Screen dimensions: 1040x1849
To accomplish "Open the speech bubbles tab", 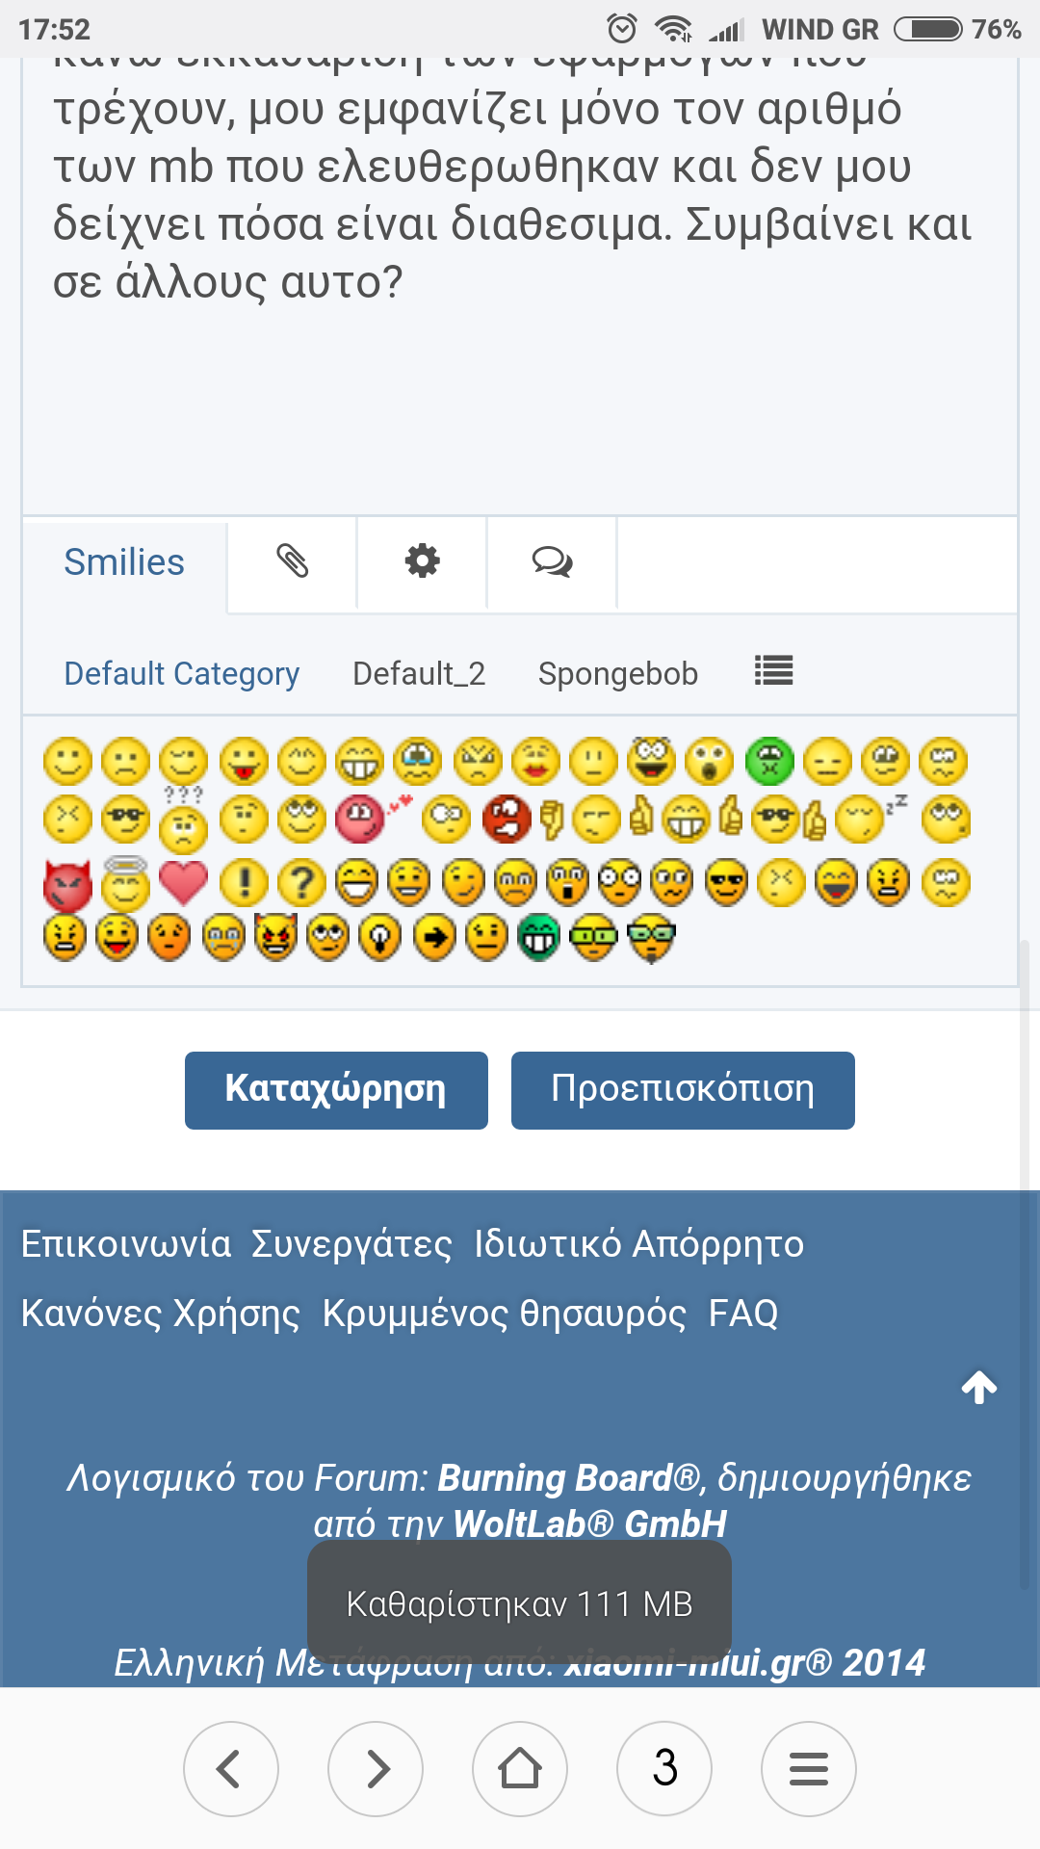I will click(x=552, y=560).
